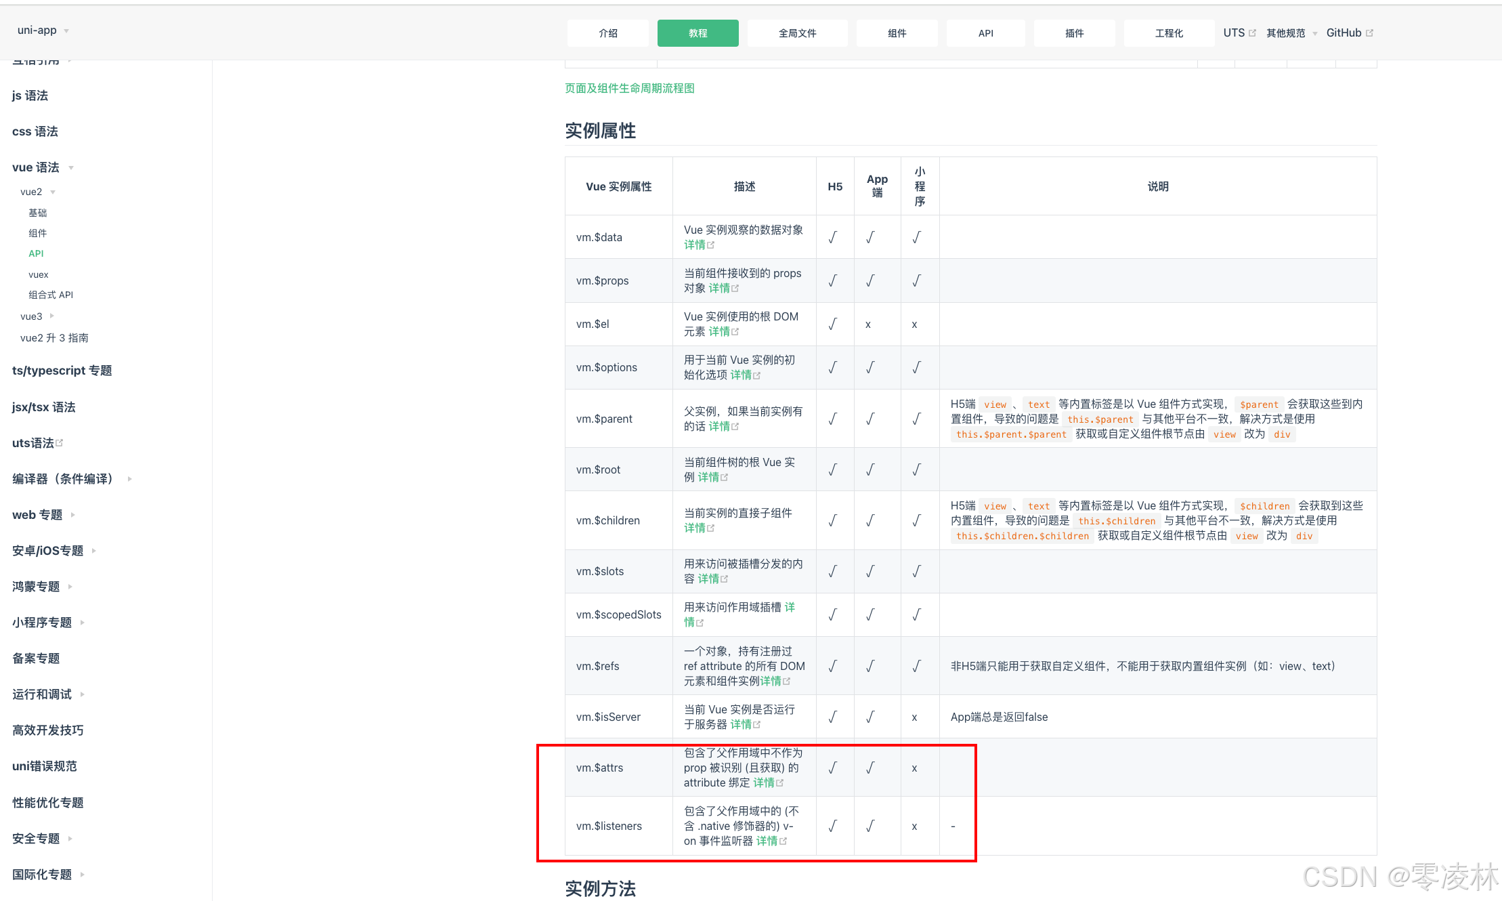This screenshot has width=1502, height=901.
Task: Expand 编译器（条件编译）section
Action: point(129,479)
